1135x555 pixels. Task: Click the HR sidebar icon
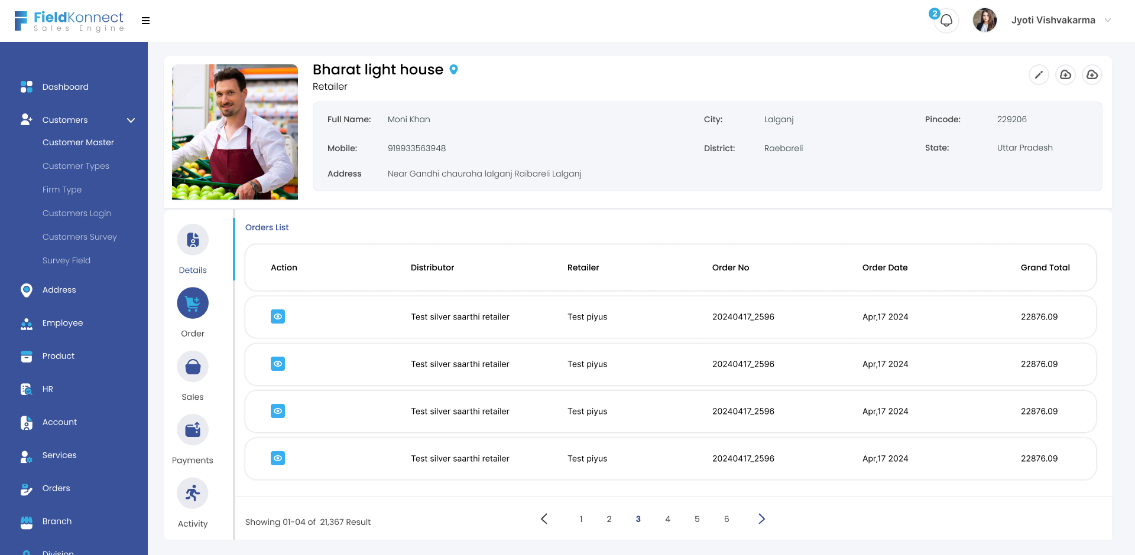[x=27, y=389]
